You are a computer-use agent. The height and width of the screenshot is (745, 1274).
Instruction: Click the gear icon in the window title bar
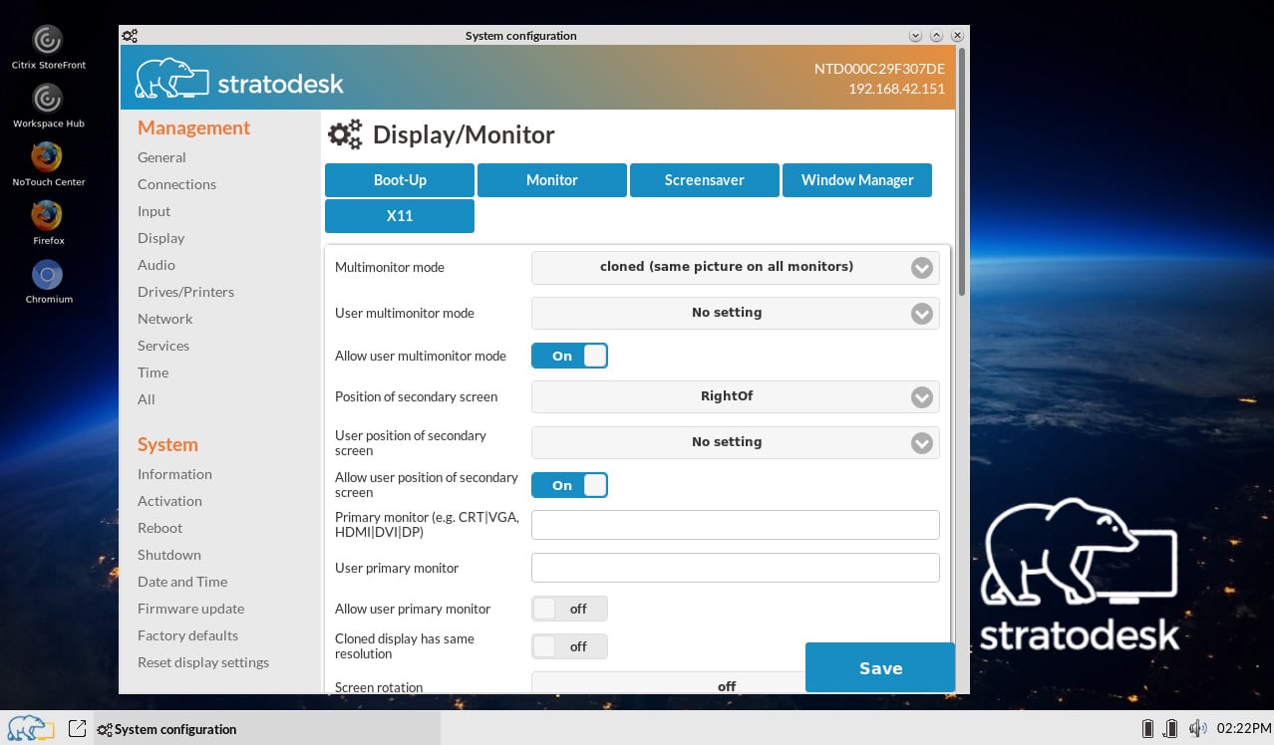[130, 36]
